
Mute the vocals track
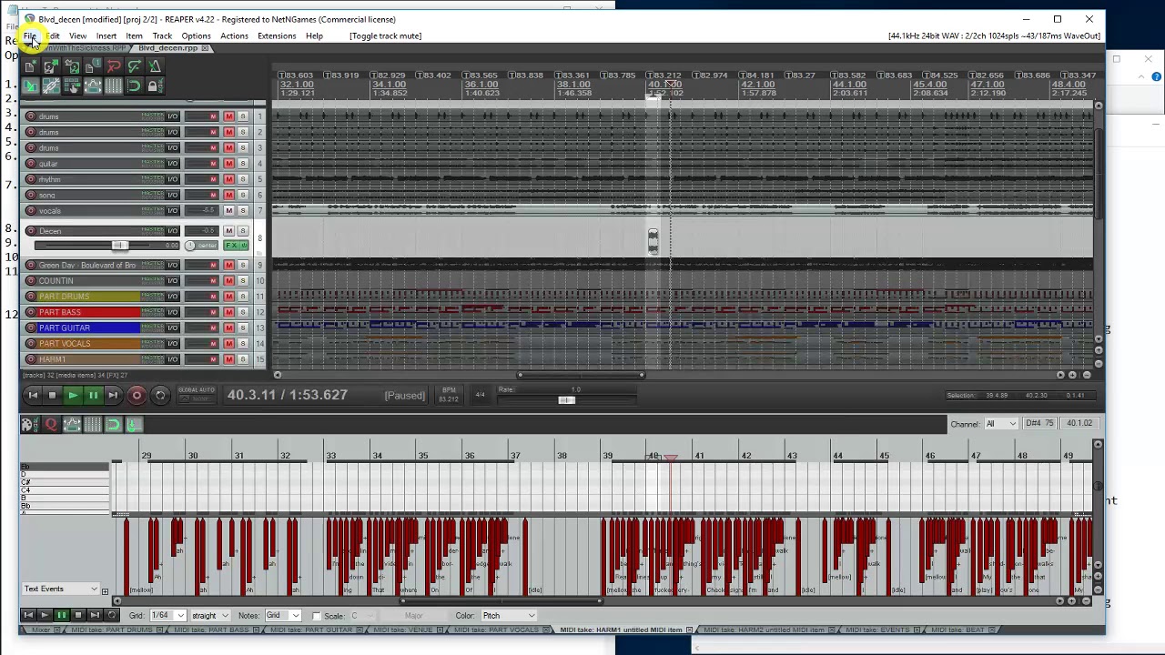pos(228,210)
